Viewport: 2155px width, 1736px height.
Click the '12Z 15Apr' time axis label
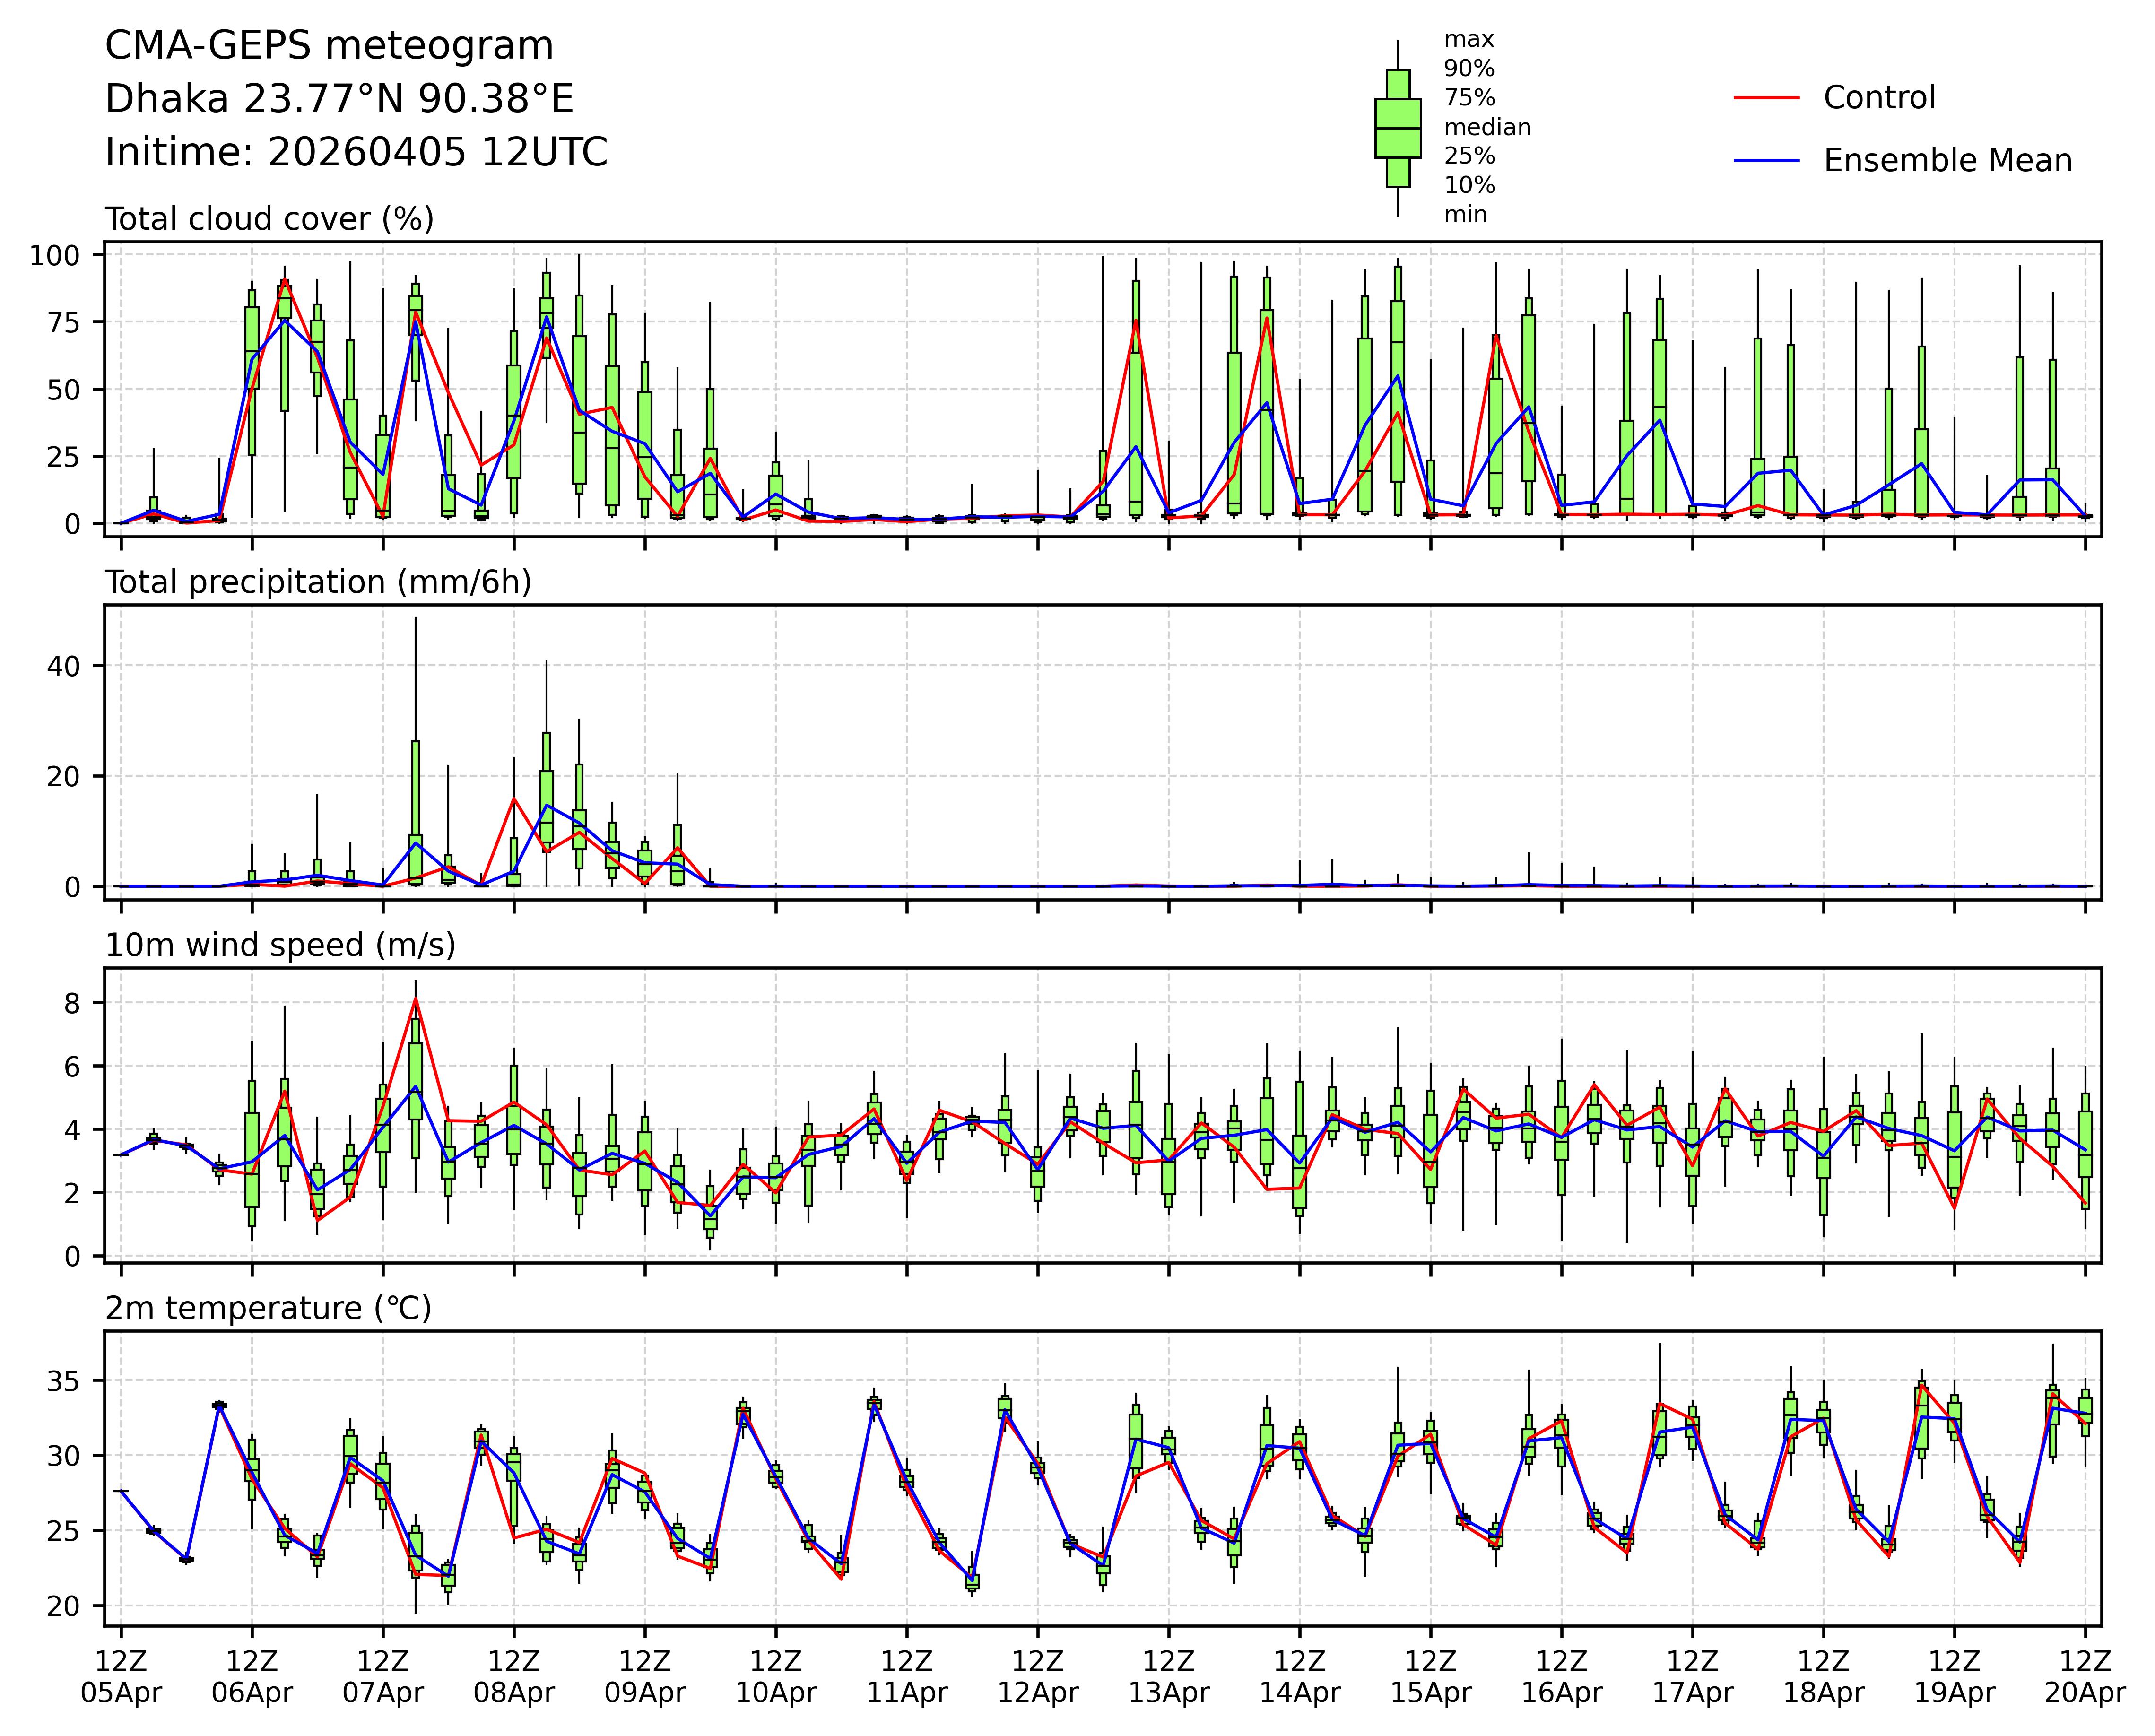(1430, 1677)
